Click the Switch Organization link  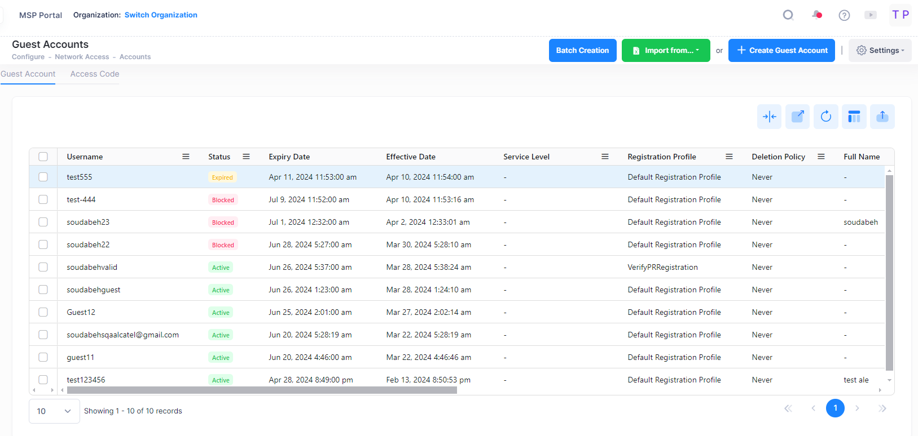(161, 15)
